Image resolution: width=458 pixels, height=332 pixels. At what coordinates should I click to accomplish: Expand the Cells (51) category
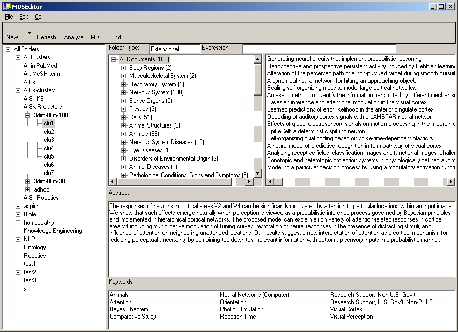(124, 118)
